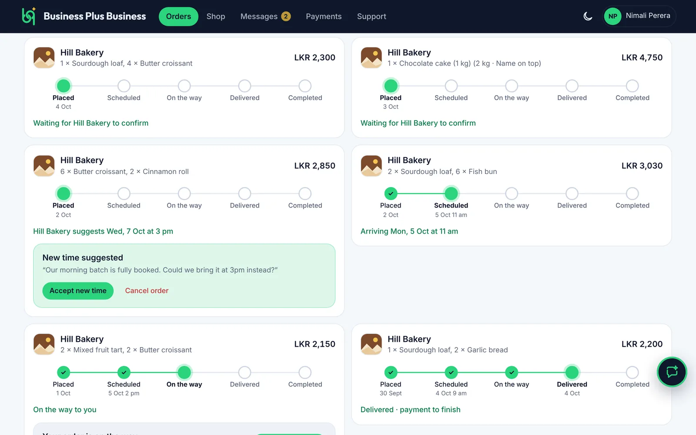Go to Shop in navigation
Image resolution: width=696 pixels, height=435 pixels.
(216, 17)
